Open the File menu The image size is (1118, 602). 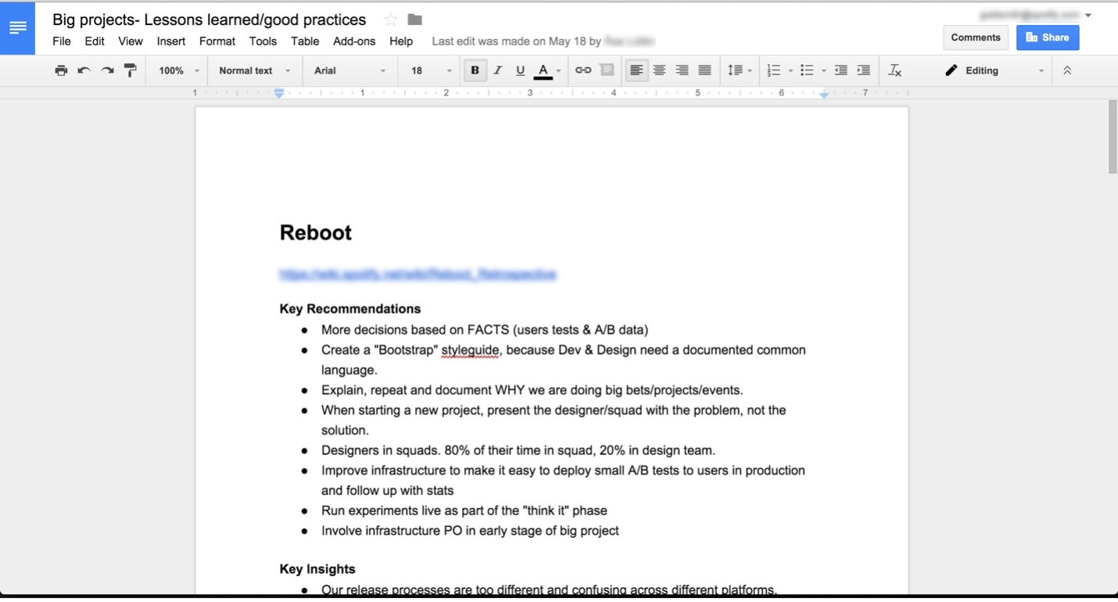coord(61,41)
